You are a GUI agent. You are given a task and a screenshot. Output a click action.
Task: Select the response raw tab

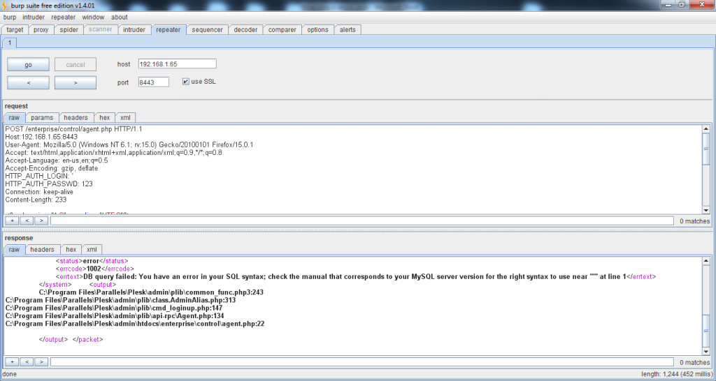click(14, 249)
